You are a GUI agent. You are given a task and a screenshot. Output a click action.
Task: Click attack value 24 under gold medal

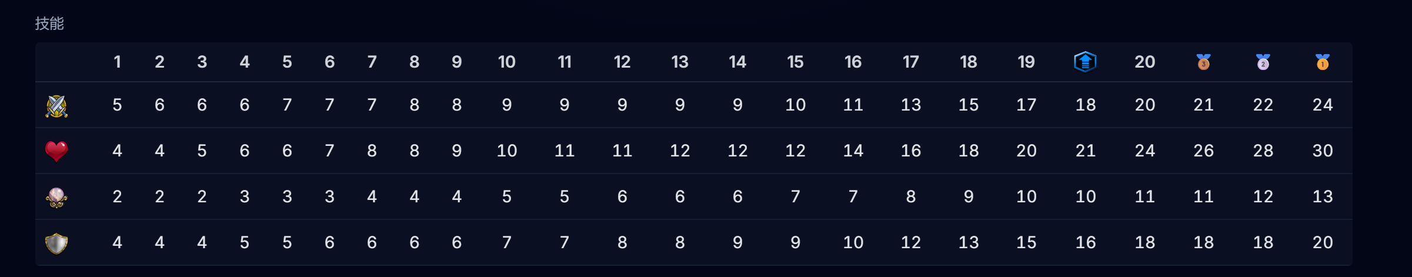click(x=1323, y=105)
